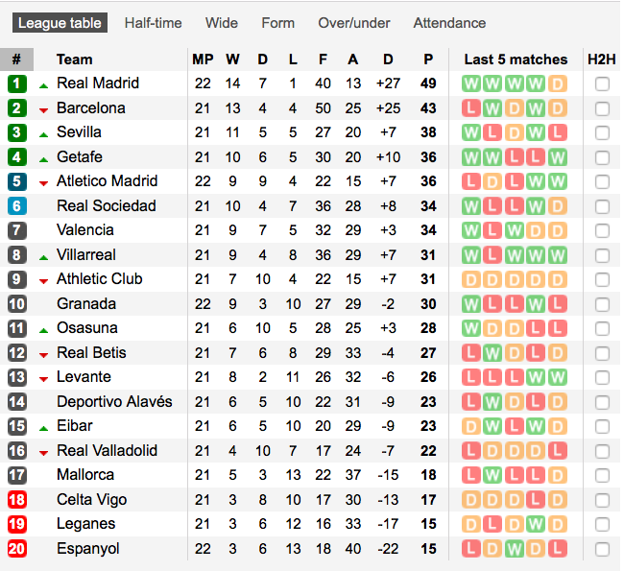Image resolution: width=624 pixels, height=571 pixels.
Task: Click the red position 20 badge for Espanyol
Action: [x=16, y=549]
